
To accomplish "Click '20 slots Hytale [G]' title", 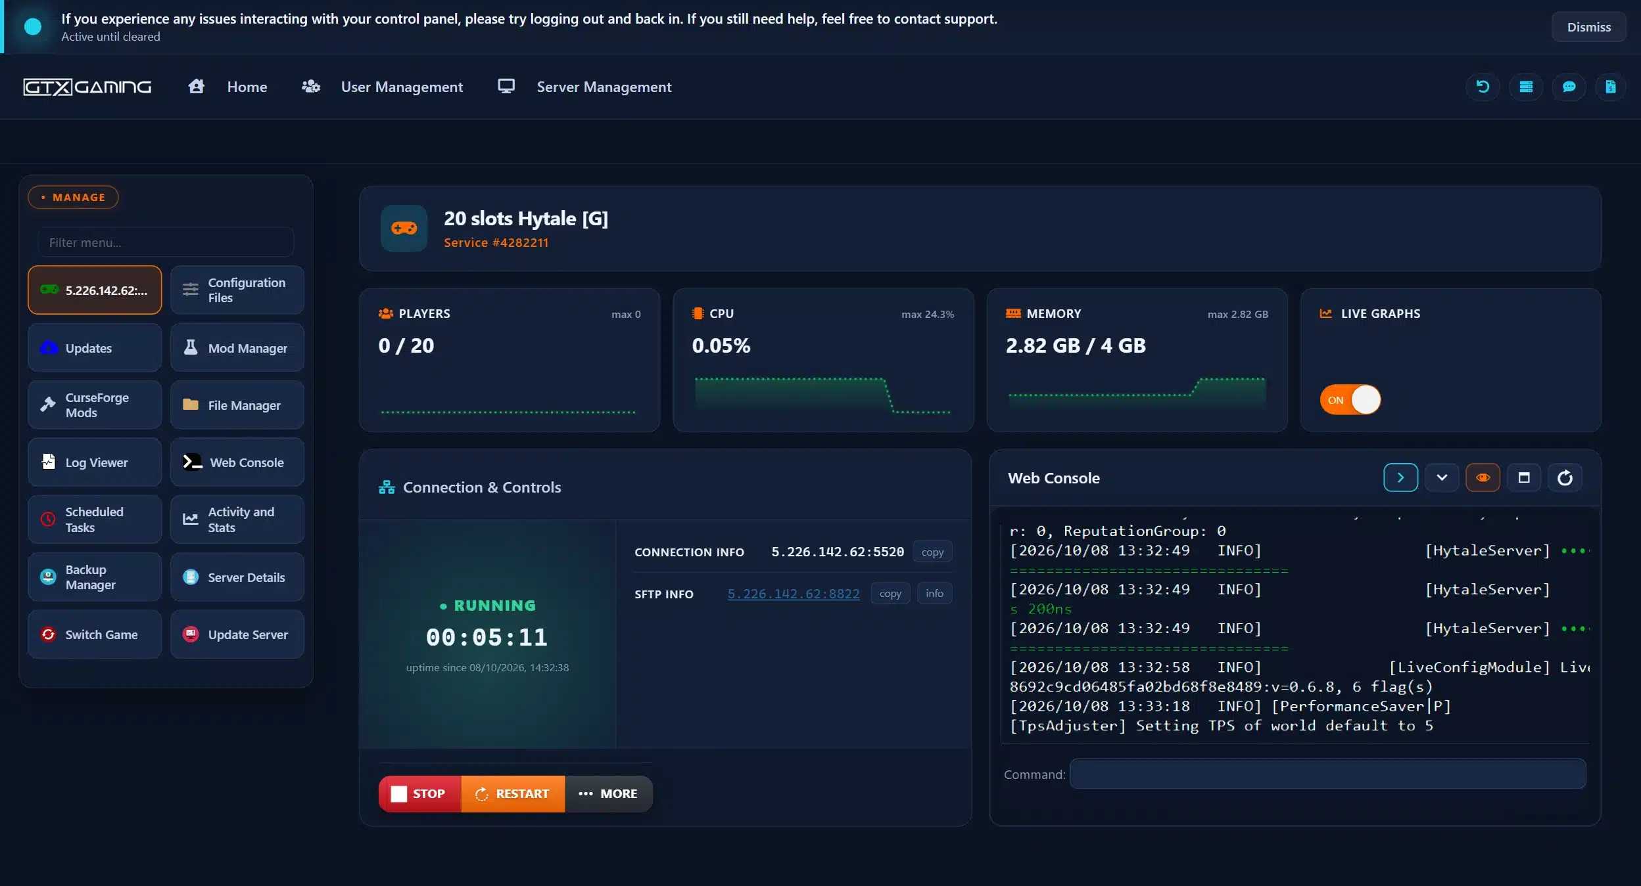I will pos(525,218).
